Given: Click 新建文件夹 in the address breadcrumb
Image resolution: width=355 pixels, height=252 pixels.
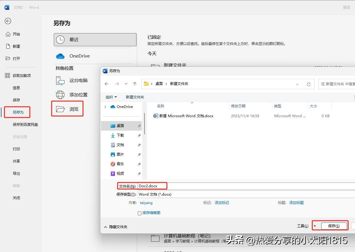Looking at the screenshot, I should pos(179,84).
